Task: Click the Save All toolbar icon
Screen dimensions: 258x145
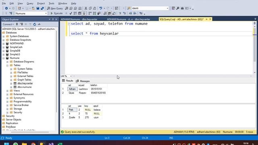Action: click(x=42, y=8)
